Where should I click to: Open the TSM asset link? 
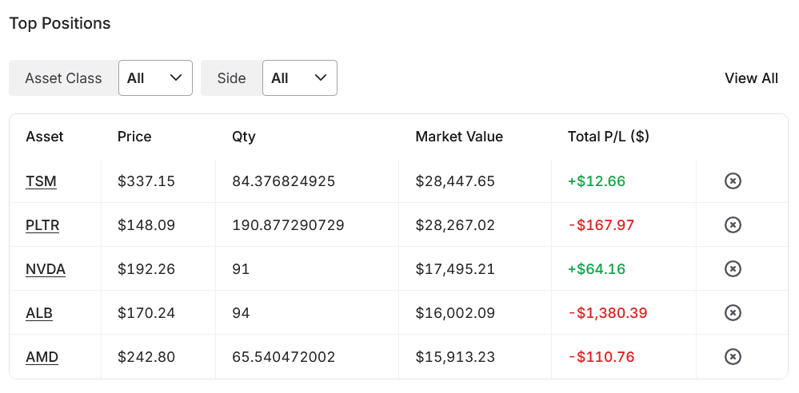click(x=41, y=181)
